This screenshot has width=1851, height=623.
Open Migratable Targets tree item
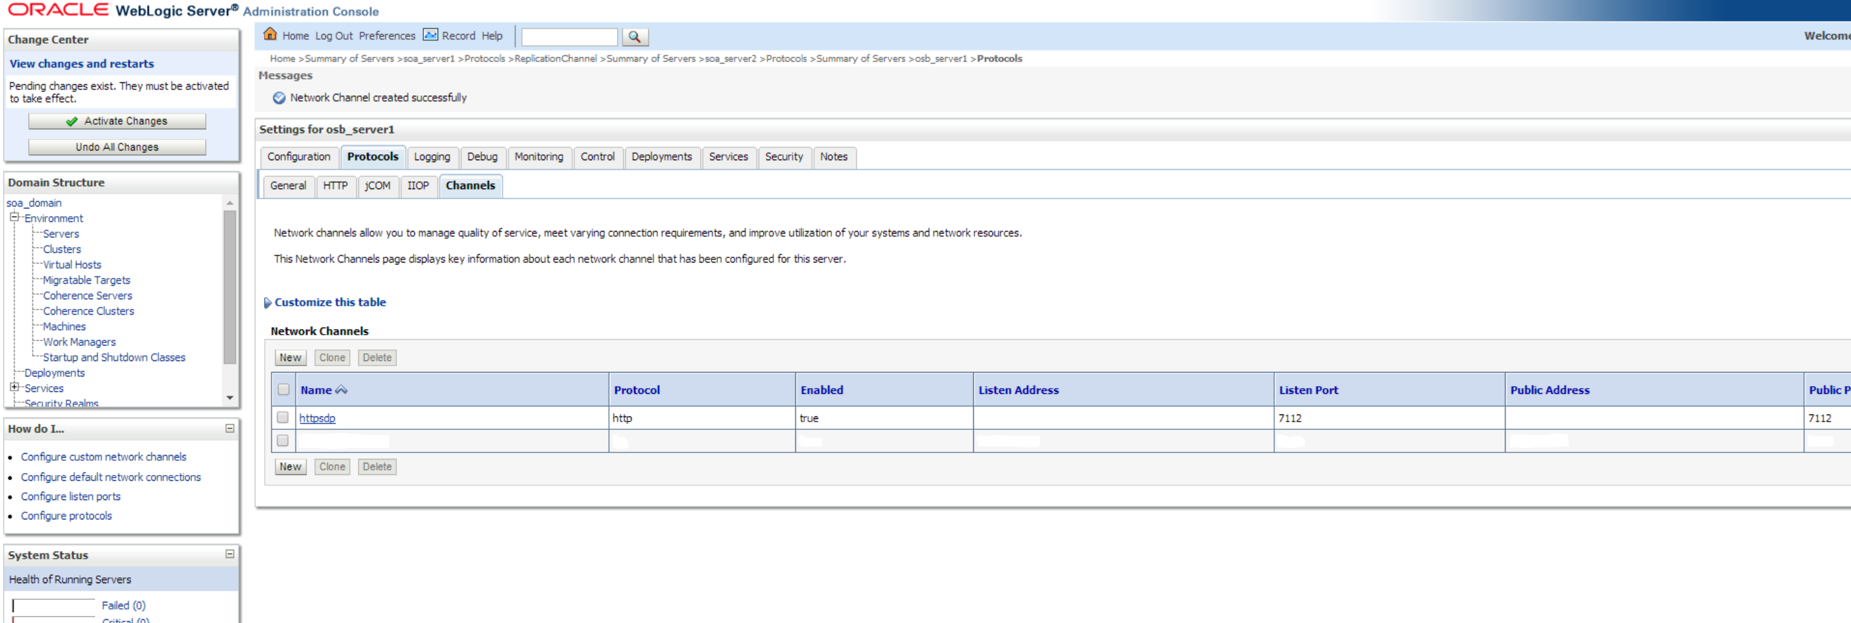point(86,280)
